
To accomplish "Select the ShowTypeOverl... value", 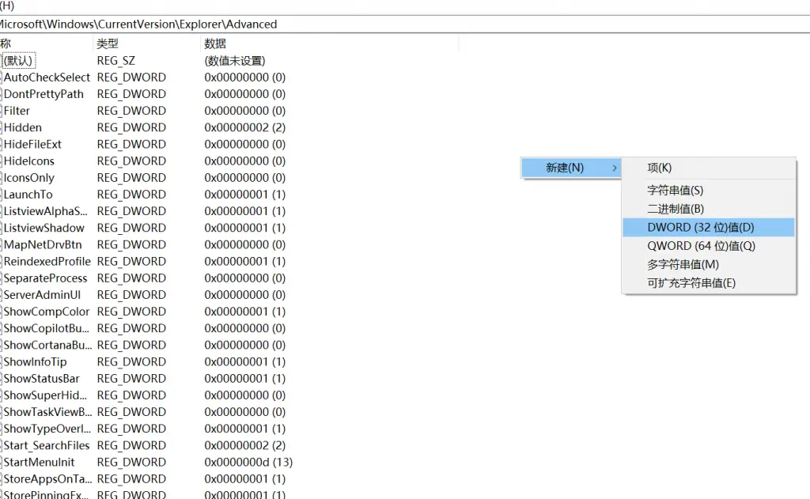I will (47, 429).
